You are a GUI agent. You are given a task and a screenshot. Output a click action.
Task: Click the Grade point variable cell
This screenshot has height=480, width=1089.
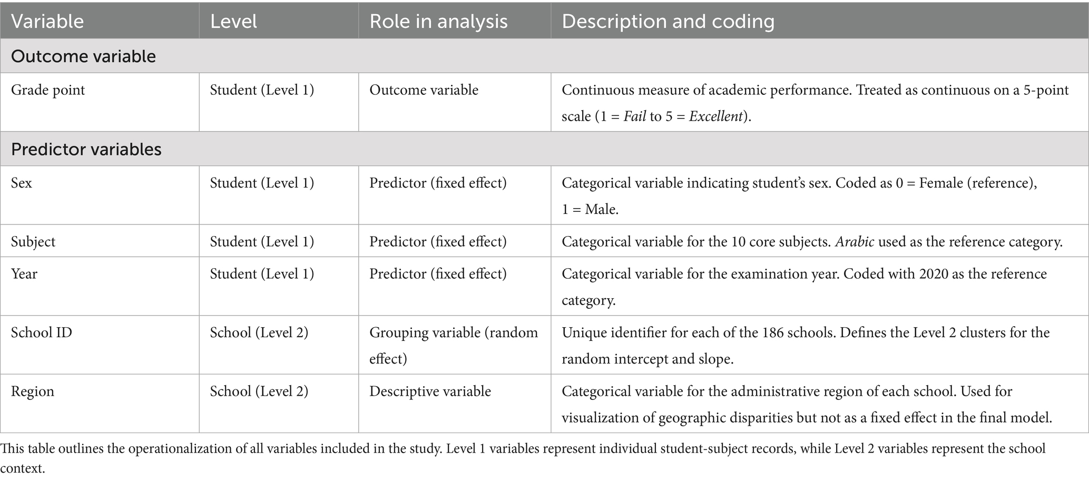pos(48,90)
